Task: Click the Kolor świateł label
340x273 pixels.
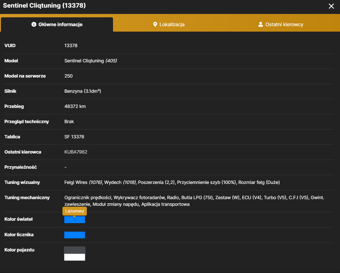Action: tap(19, 219)
